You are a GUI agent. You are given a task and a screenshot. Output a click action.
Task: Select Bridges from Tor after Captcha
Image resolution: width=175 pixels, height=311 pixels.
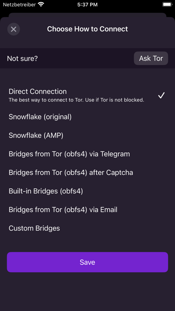click(x=87, y=172)
